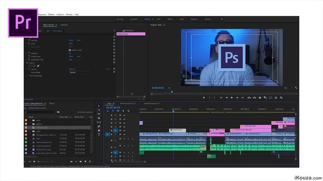Image resolution: width=323 pixels, height=181 pixels.
Task: Select the Type tool
Action: pos(99,135)
